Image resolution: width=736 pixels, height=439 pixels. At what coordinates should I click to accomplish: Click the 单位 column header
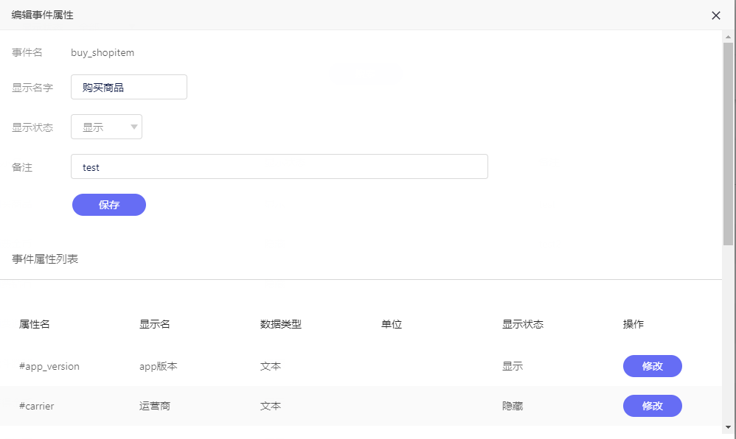pos(392,324)
